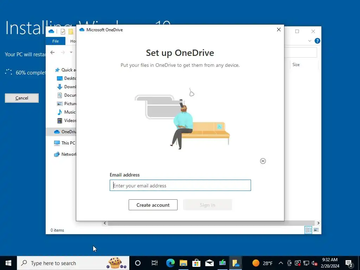Maximize the File Explorer window

297,31
